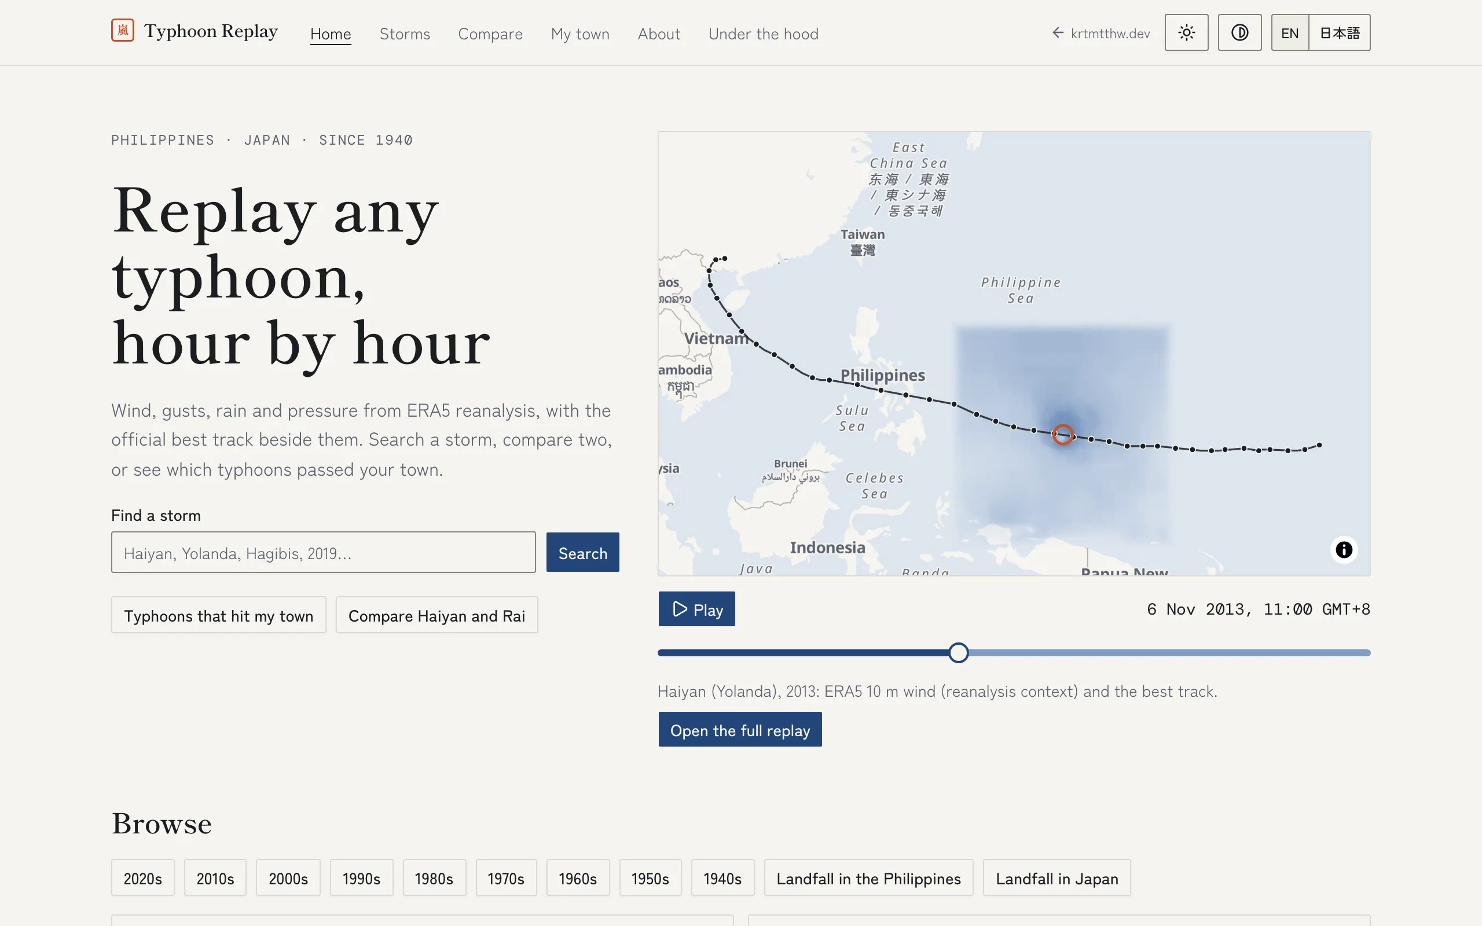Open the full replay
This screenshot has height=926, width=1482.
click(740, 729)
